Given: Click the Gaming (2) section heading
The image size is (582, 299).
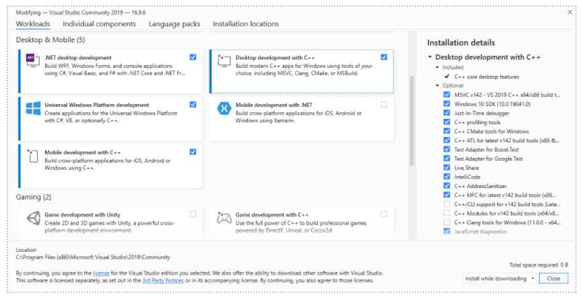Looking at the screenshot, I should pos(34,198).
